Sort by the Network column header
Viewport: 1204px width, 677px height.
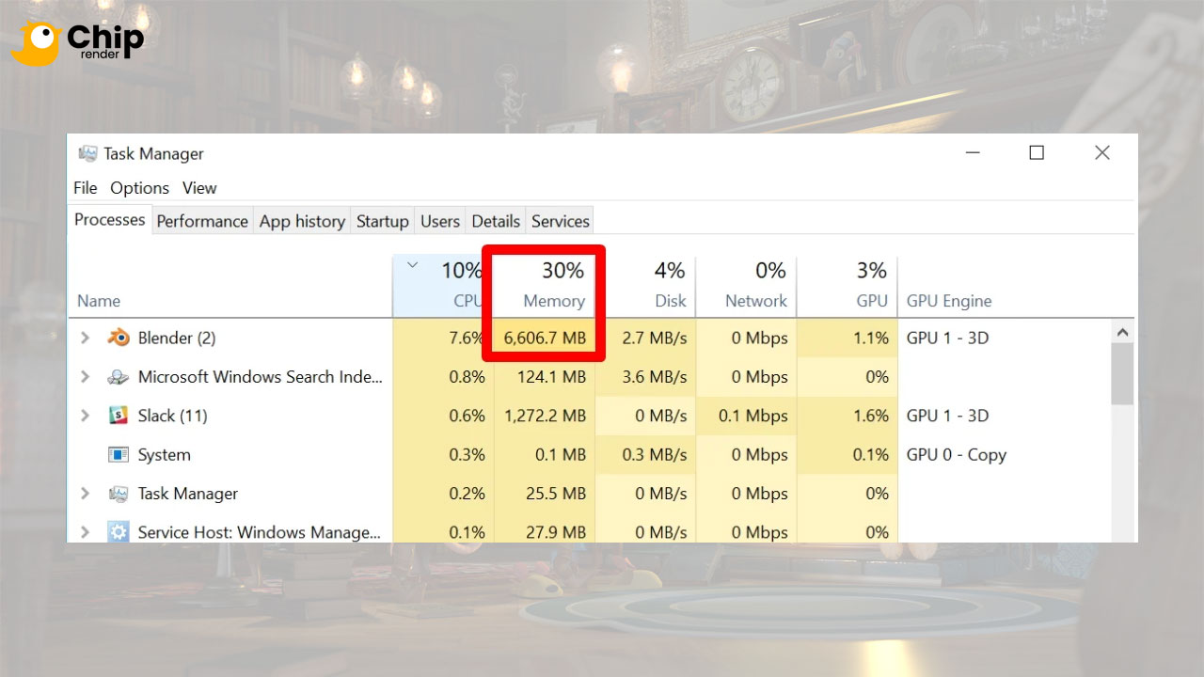tap(756, 301)
